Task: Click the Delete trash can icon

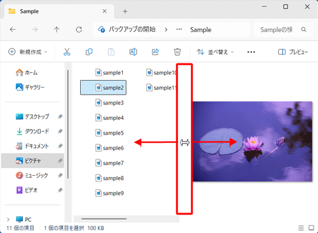Action: (x=177, y=52)
